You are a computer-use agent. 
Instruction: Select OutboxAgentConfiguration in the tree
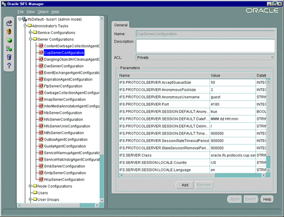[x=66, y=139]
